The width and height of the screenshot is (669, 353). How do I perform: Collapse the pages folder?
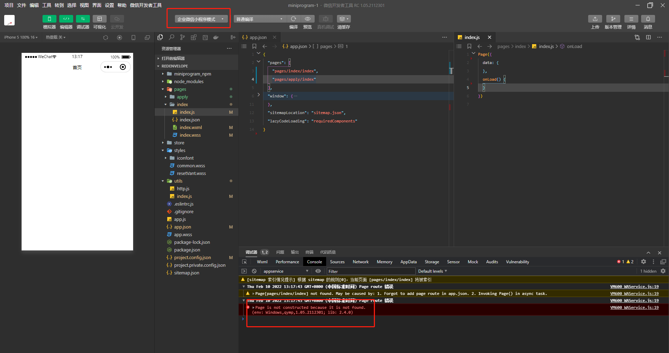197,89
